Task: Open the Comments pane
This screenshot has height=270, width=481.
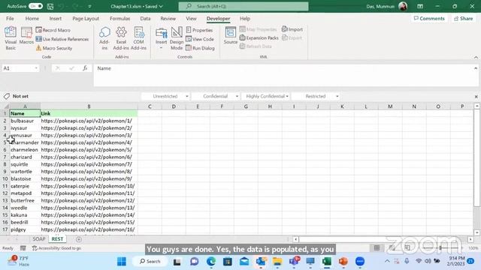Action: click(x=429, y=18)
